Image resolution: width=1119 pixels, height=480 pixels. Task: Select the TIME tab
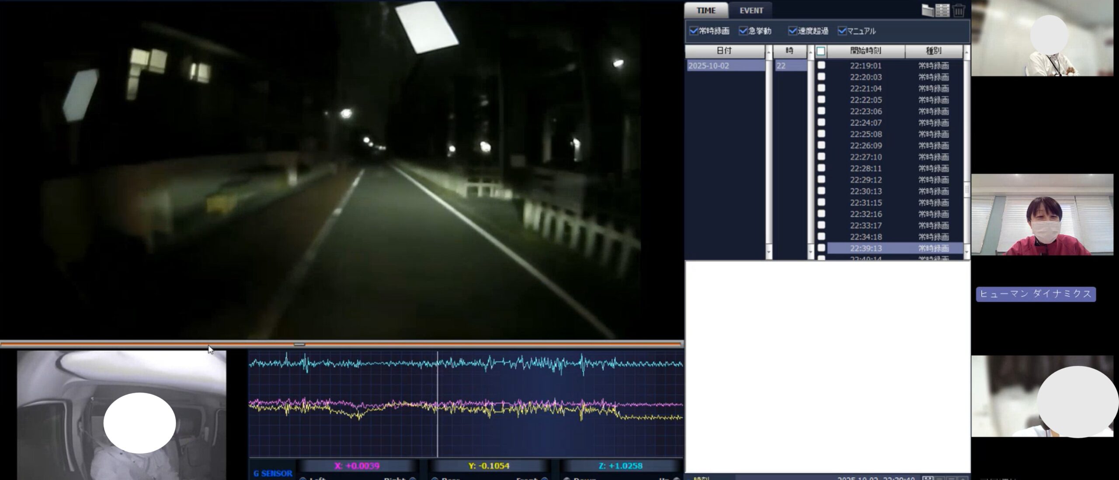pos(706,10)
